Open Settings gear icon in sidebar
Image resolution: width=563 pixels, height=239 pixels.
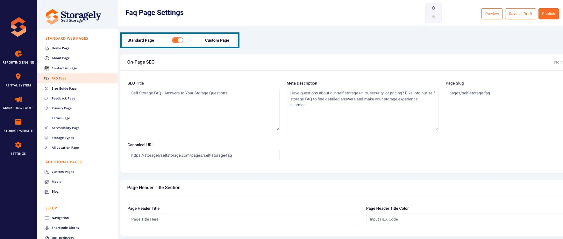pyautogui.click(x=18, y=145)
